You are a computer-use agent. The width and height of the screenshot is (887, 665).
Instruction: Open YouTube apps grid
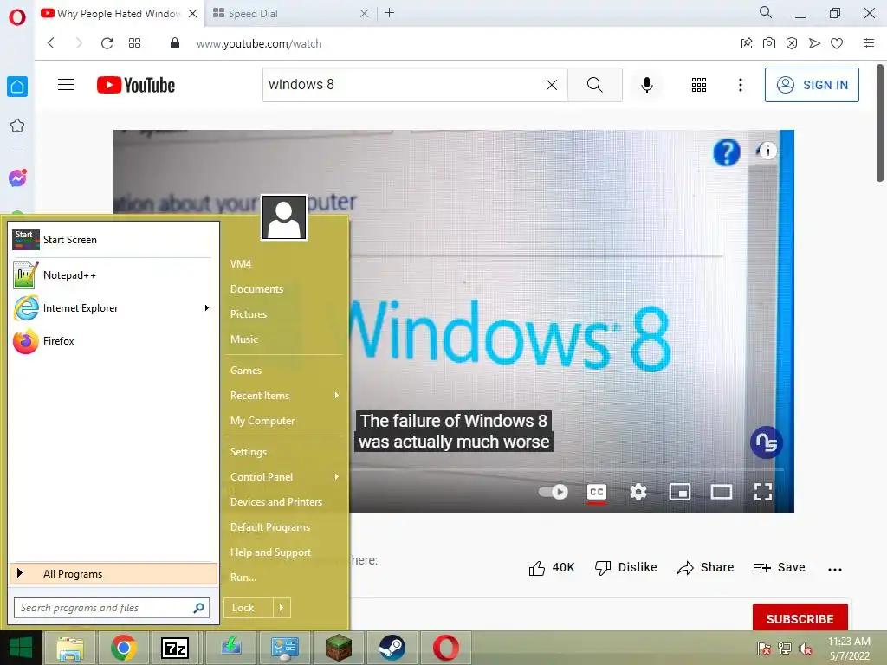tap(699, 85)
